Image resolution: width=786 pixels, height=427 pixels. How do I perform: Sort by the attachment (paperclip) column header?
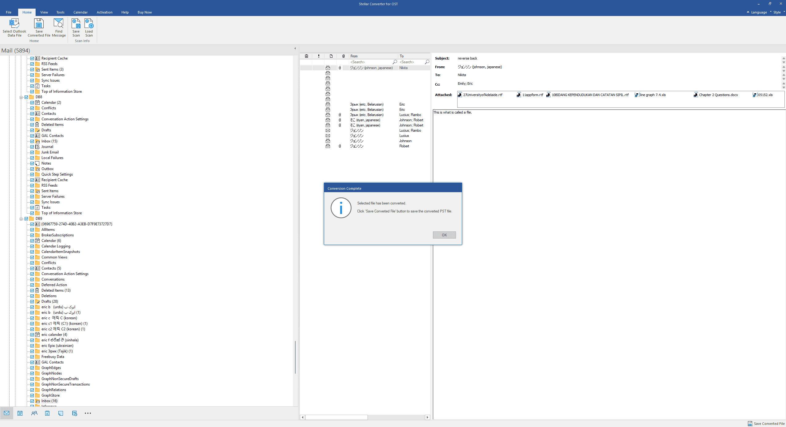point(343,56)
